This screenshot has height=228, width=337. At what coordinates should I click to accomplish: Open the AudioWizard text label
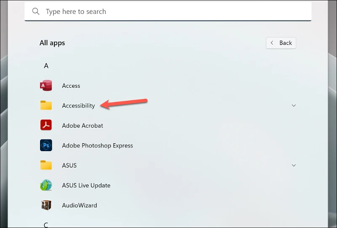click(x=79, y=205)
